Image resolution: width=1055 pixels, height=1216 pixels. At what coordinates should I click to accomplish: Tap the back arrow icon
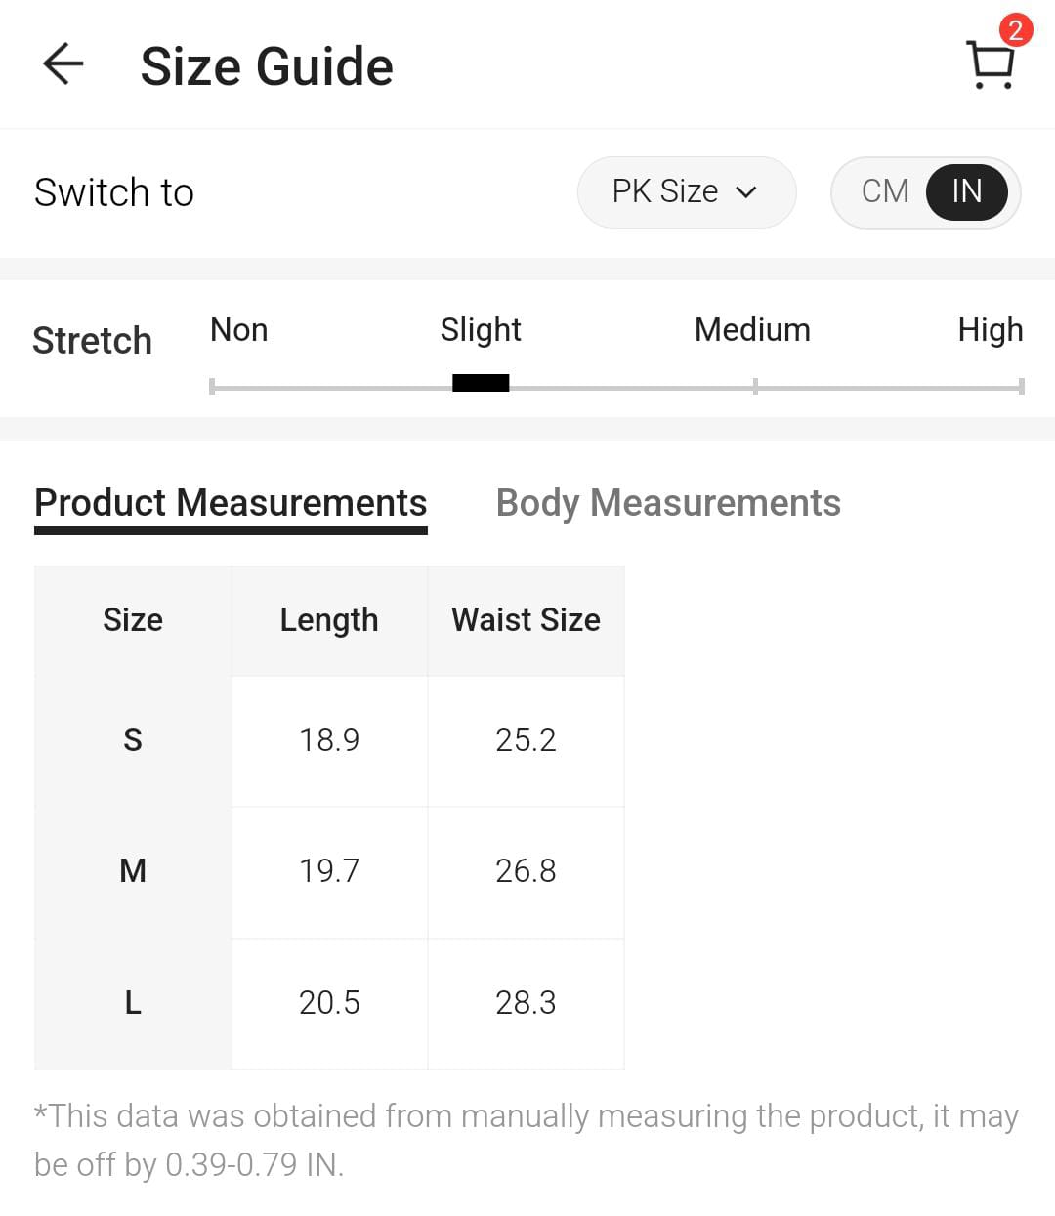63,64
